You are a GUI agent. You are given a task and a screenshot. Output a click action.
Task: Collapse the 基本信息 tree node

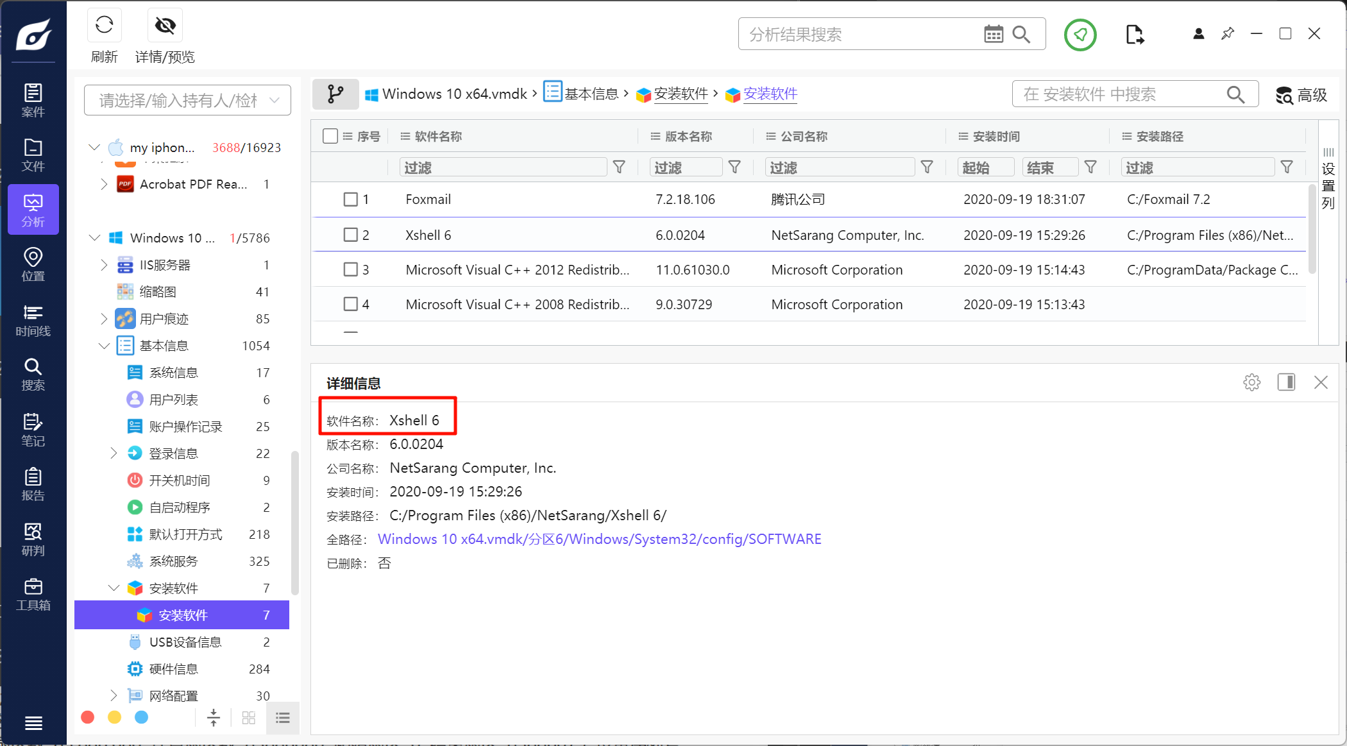104,346
